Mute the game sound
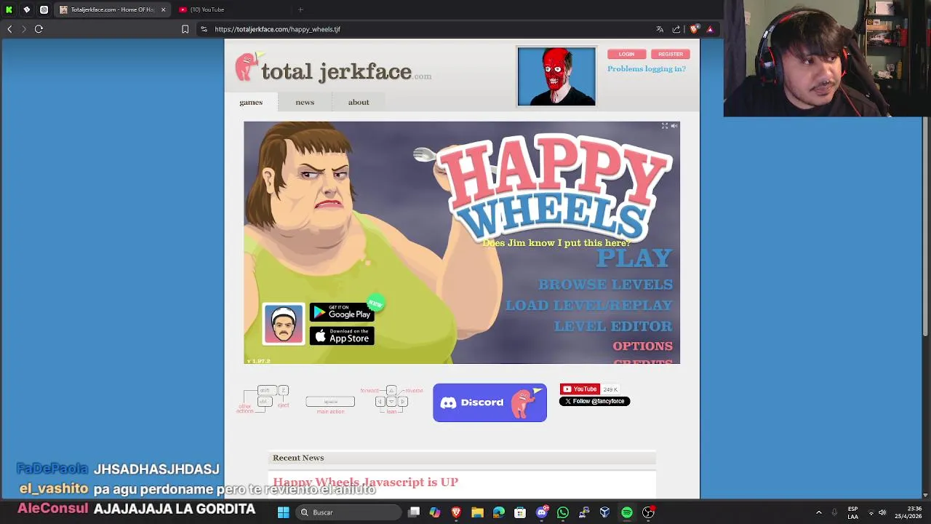This screenshot has width=931, height=524. point(674,126)
